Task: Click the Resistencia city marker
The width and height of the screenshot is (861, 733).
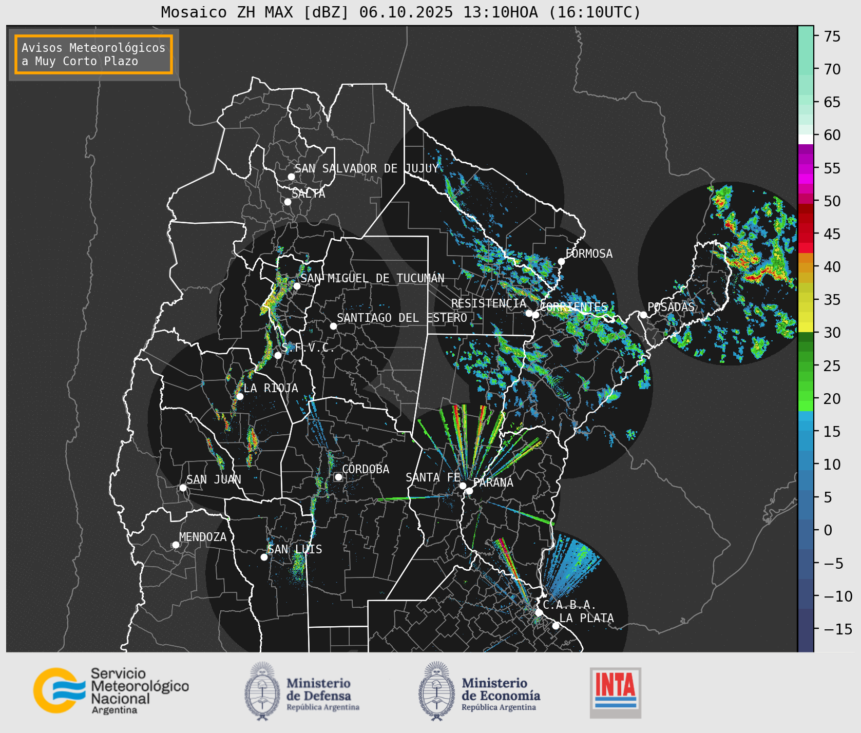Action: 529,313
